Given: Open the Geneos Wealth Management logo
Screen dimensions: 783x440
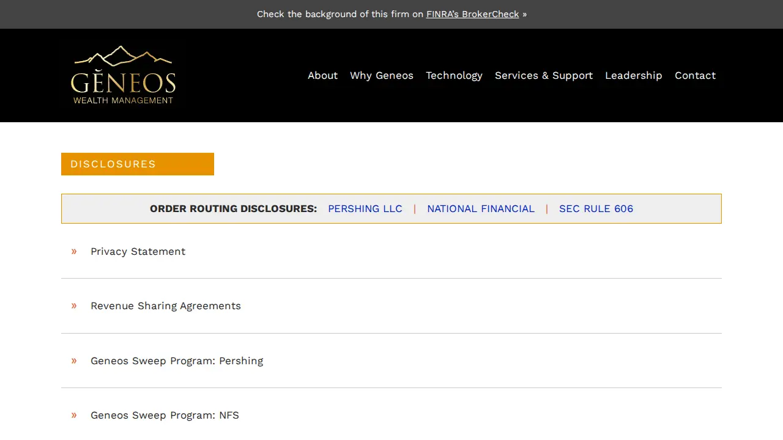Looking at the screenshot, I should click(123, 75).
